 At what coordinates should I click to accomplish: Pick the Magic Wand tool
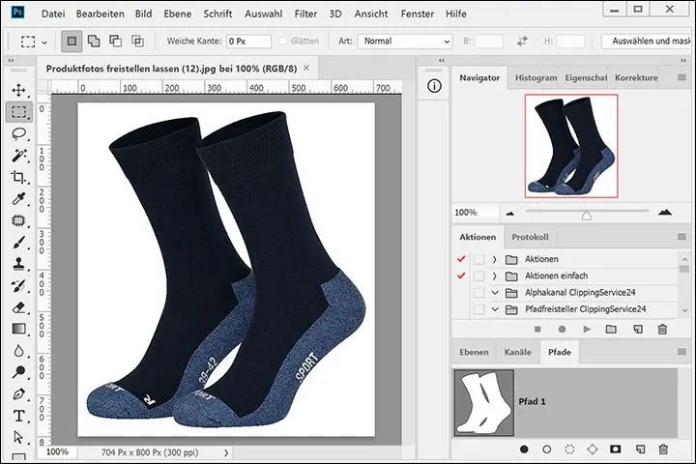tap(18, 156)
